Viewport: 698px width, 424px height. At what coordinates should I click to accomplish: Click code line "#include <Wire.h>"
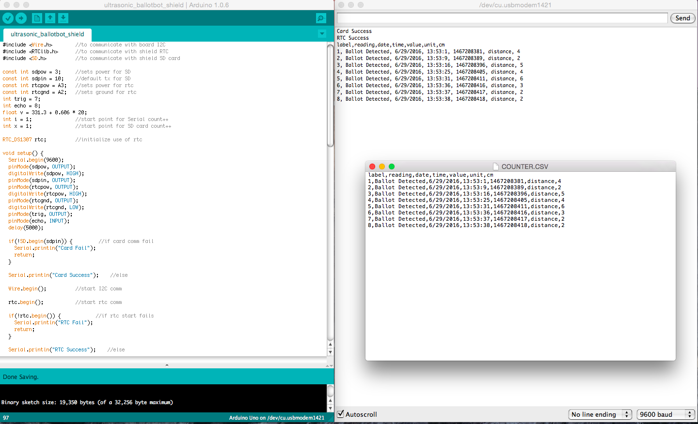point(27,45)
